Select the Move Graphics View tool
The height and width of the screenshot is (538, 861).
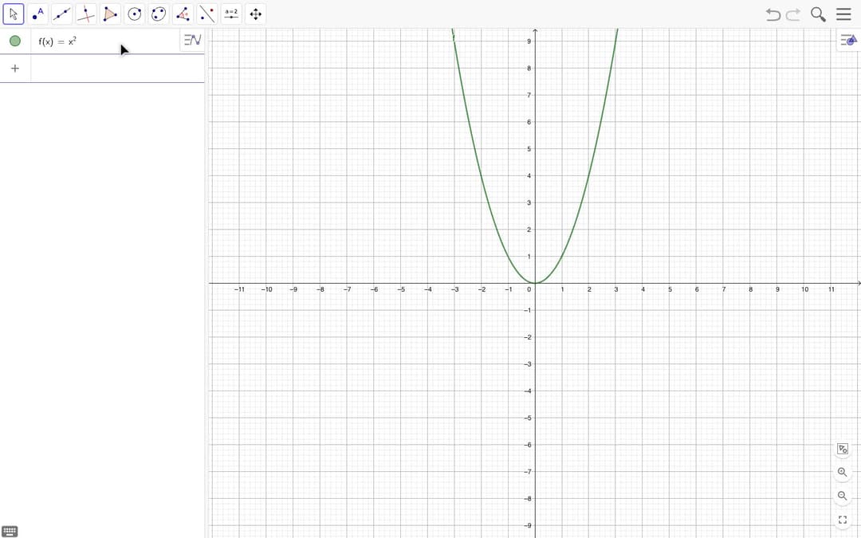(255, 14)
